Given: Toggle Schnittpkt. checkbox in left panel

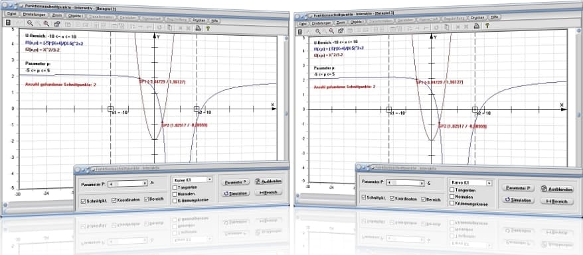Looking at the screenshot, I should 83,201.
